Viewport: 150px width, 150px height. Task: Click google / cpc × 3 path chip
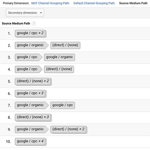[x=30, y=93]
